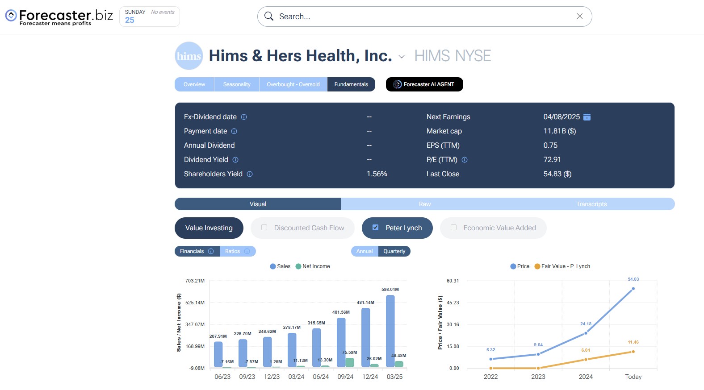Screen dimensions: 704x390
Task: Enable the Discounted Cash Flow checkbox
Action: (264, 228)
